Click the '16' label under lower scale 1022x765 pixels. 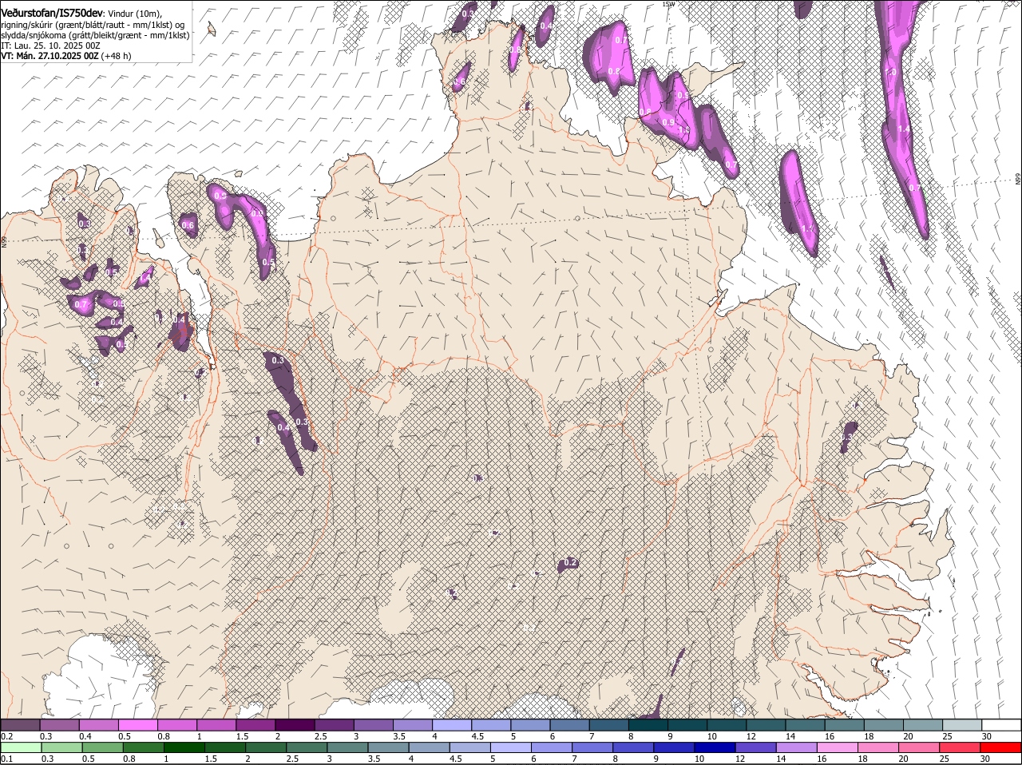(822, 759)
